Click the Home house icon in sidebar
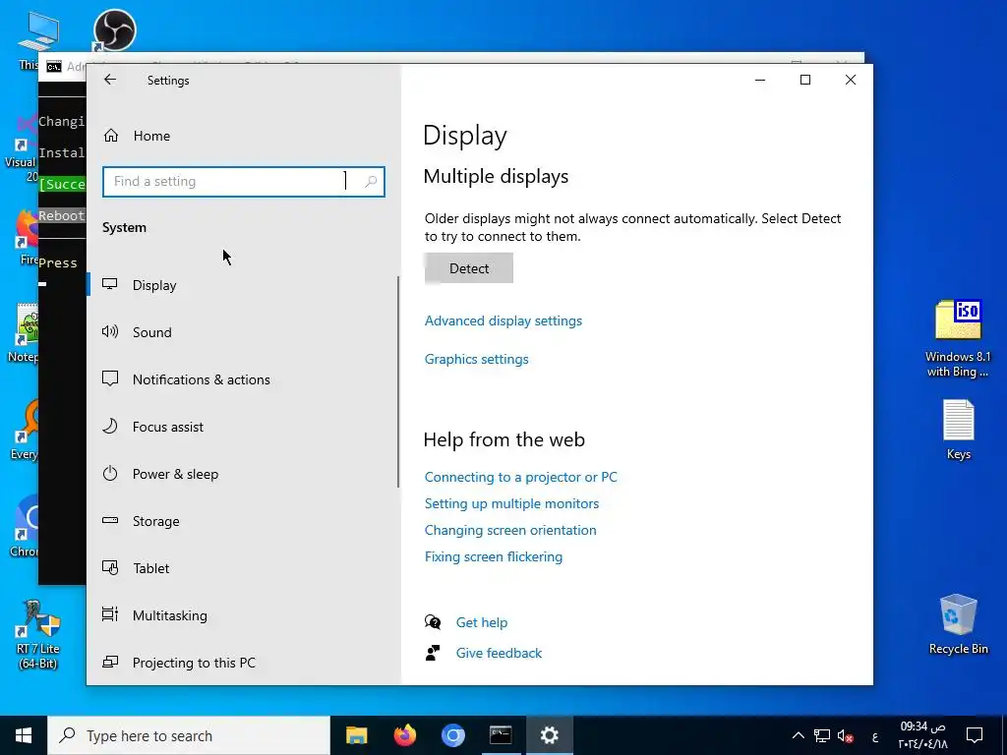The height and width of the screenshot is (755, 1007). [x=111, y=136]
